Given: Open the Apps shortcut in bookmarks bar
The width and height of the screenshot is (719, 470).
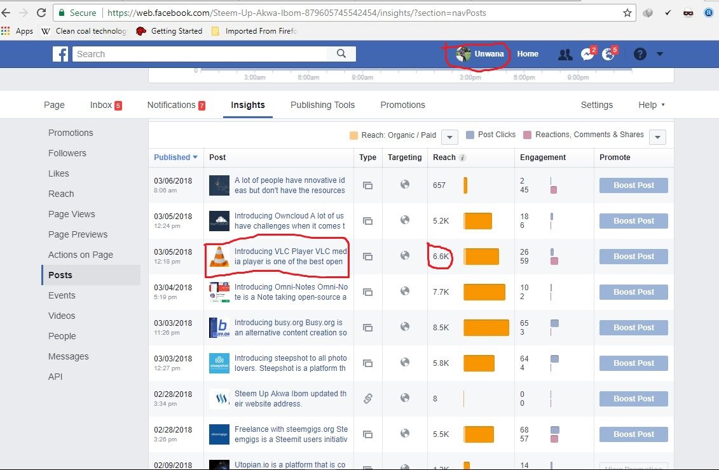Looking at the screenshot, I should click(x=17, y=31).
